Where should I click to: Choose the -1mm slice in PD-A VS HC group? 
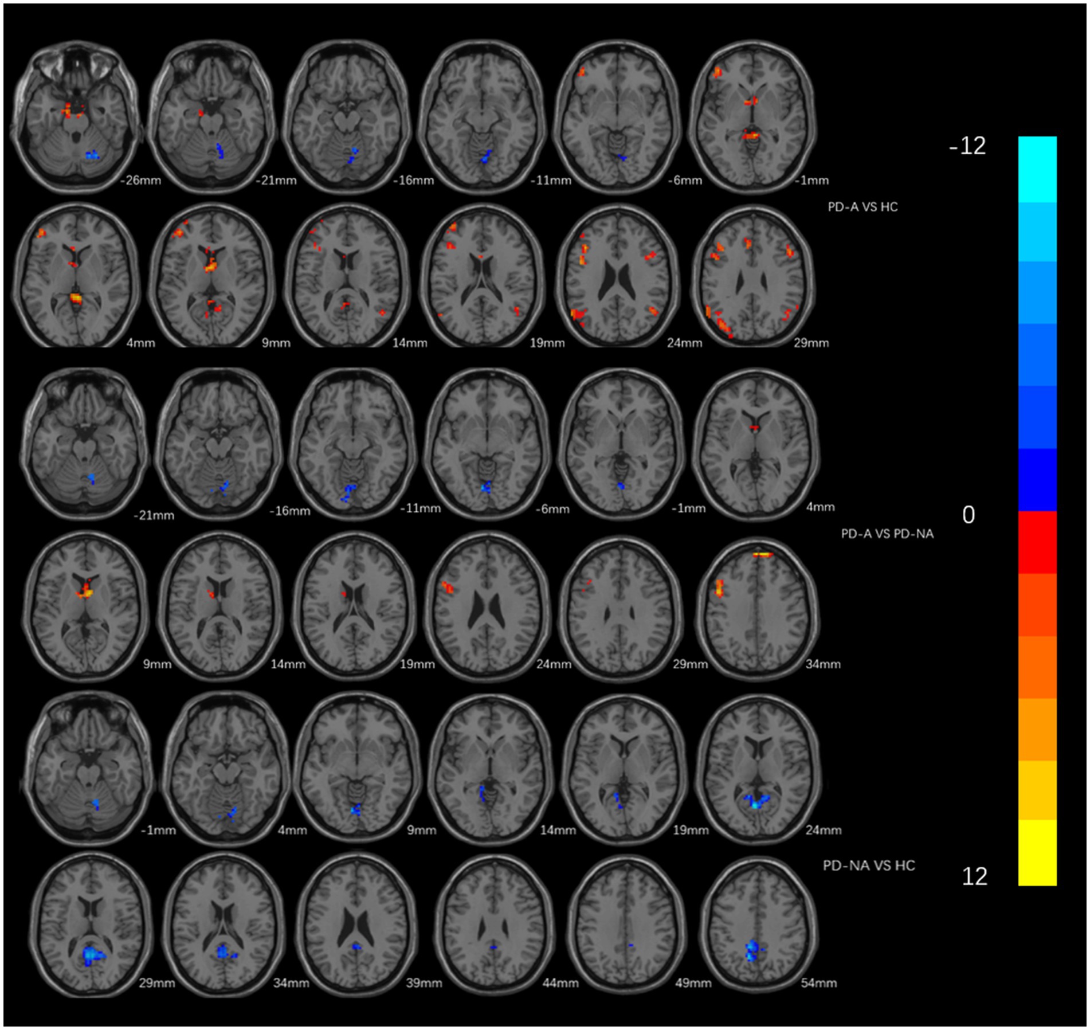pos(752,117)
